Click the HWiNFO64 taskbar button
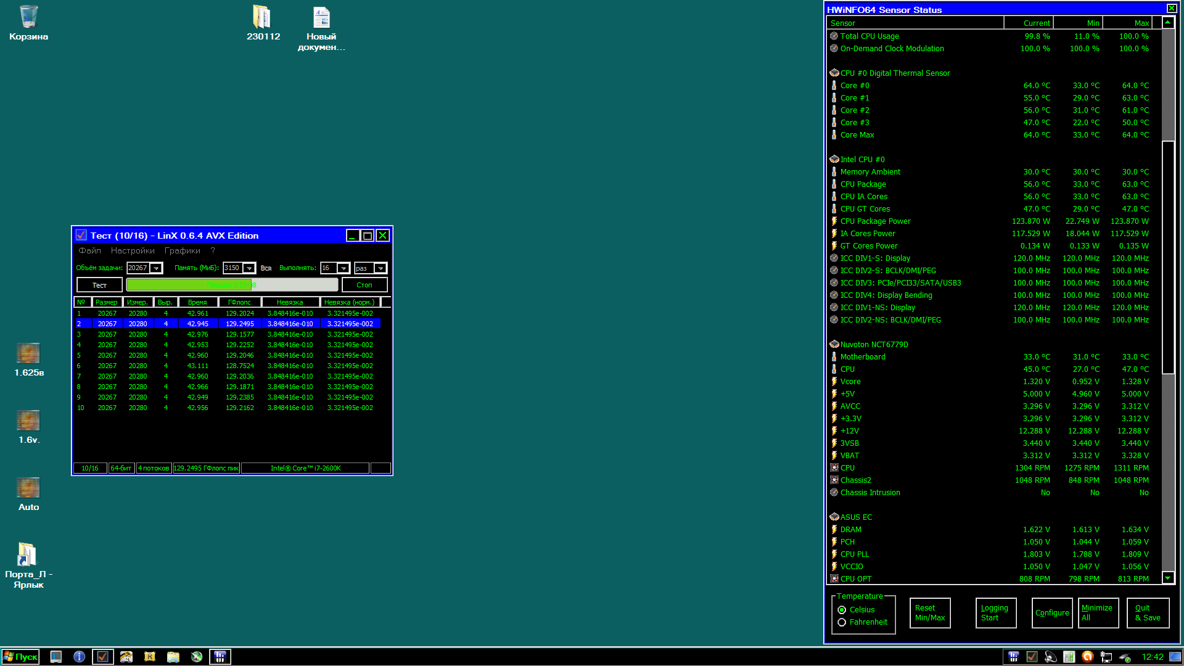Image resolution: width=1184 pixels, height=666 pixels. point(220,657)
